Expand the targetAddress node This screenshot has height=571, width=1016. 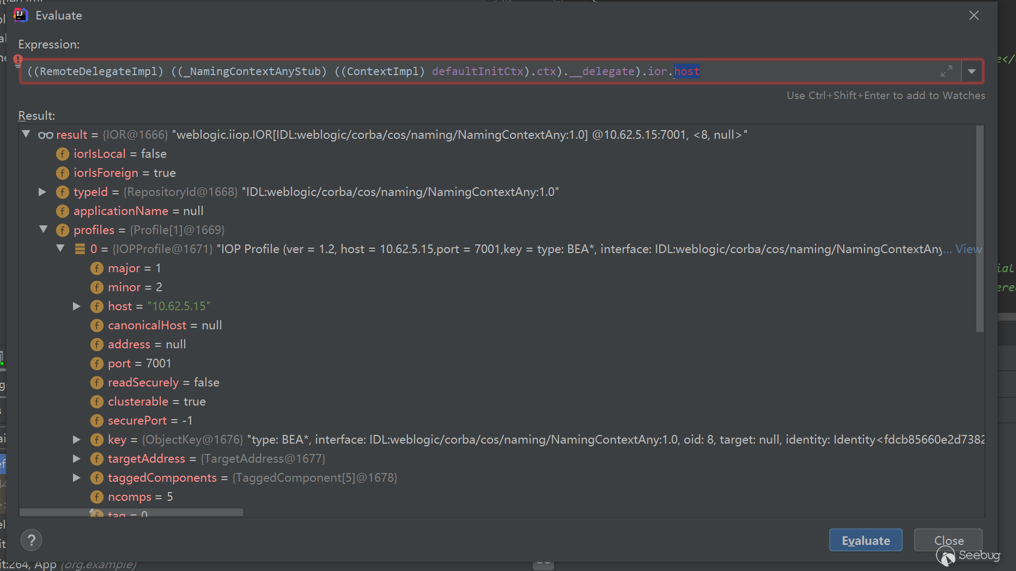[77, 458]
